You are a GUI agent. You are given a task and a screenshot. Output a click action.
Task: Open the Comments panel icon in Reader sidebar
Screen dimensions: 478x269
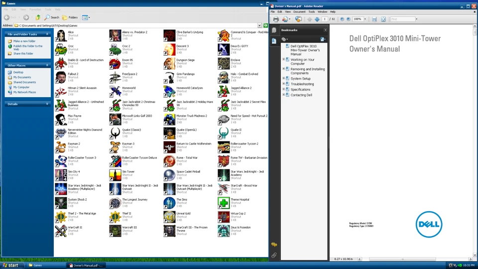coord(274,245)
